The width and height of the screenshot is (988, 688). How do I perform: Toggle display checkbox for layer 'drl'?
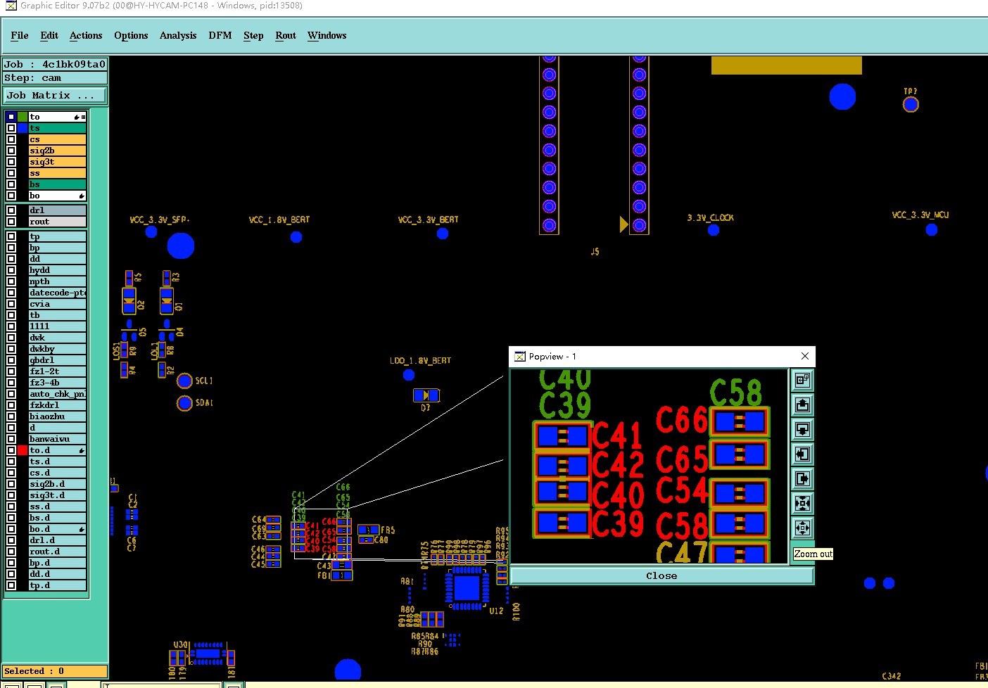[x=11, y=210]
